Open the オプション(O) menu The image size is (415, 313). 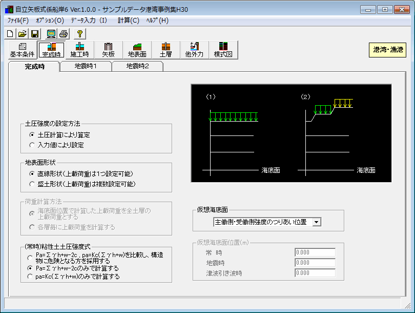(x=50, y=21)
